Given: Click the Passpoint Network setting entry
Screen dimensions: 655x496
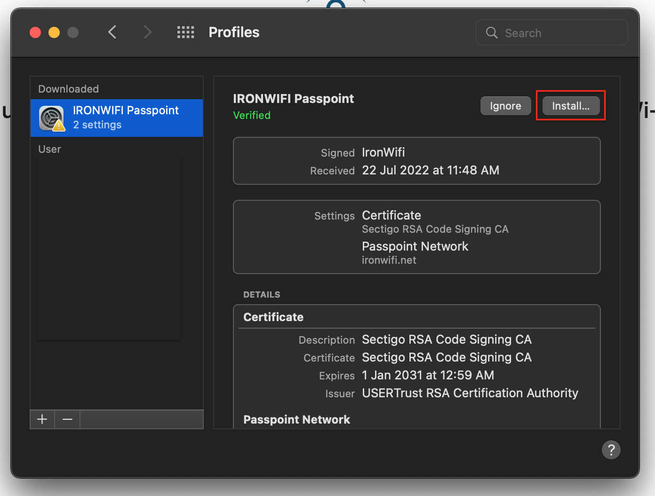Looking at the screenshot, I should (415, 246).
